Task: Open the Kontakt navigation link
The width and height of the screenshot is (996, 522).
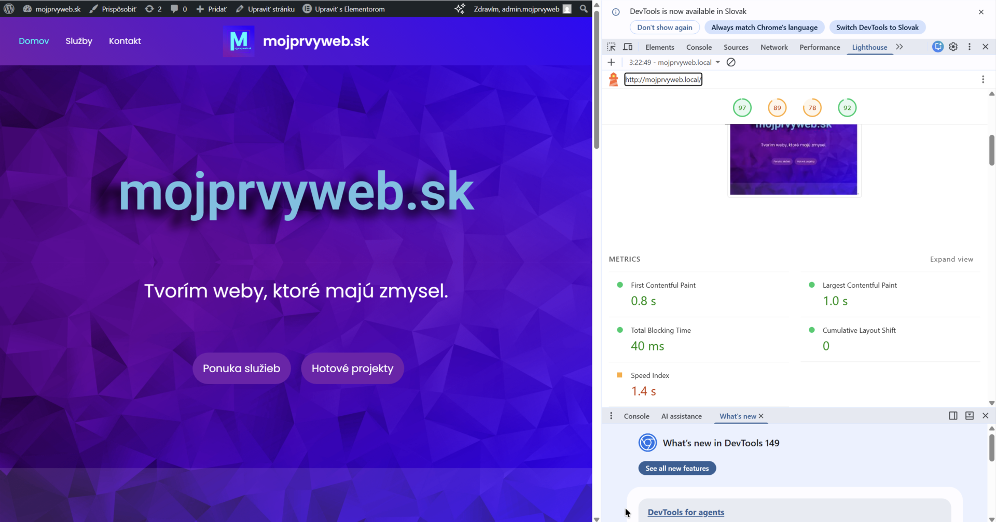Action: click(x=125, y=41)
